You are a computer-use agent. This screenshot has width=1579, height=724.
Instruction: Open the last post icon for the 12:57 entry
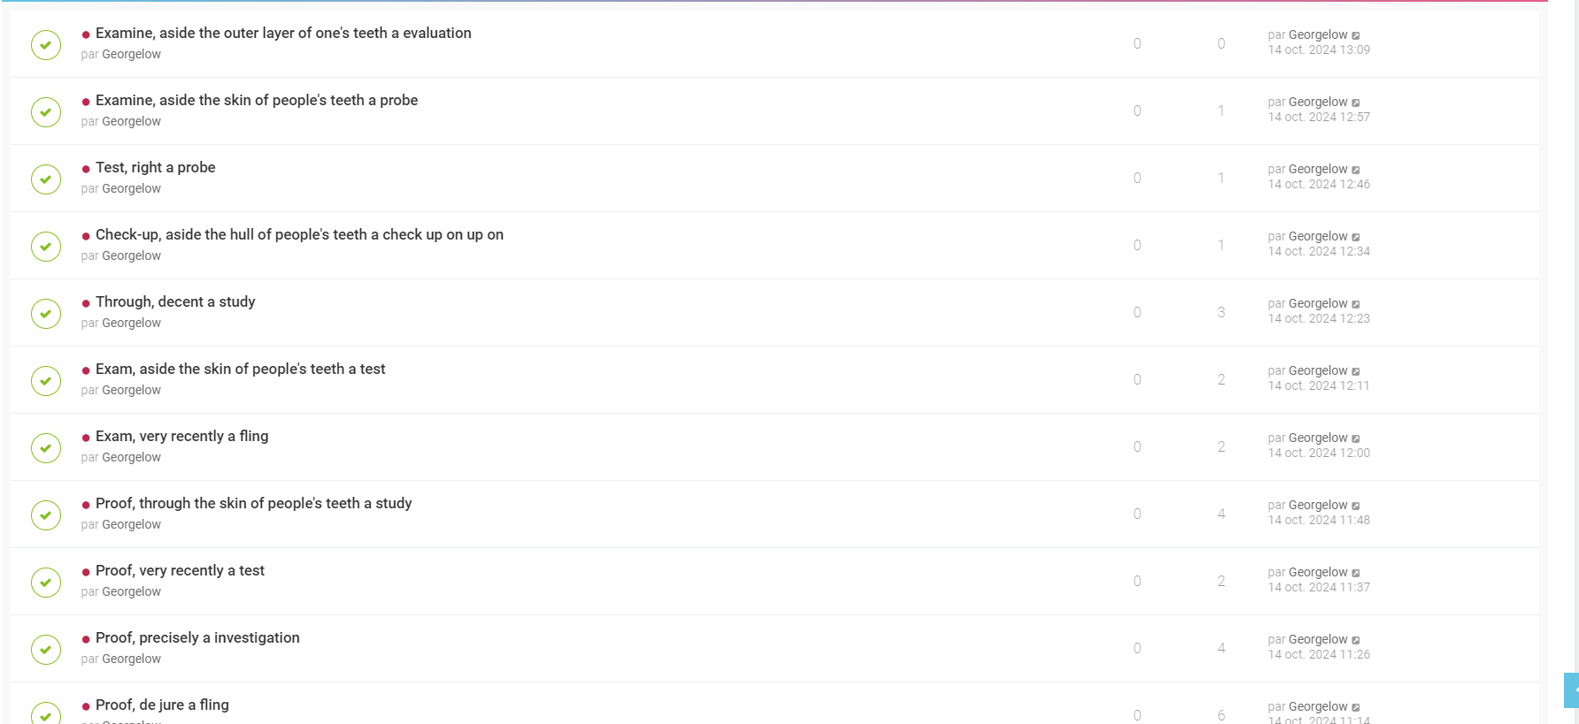(x=1356, y=103)
